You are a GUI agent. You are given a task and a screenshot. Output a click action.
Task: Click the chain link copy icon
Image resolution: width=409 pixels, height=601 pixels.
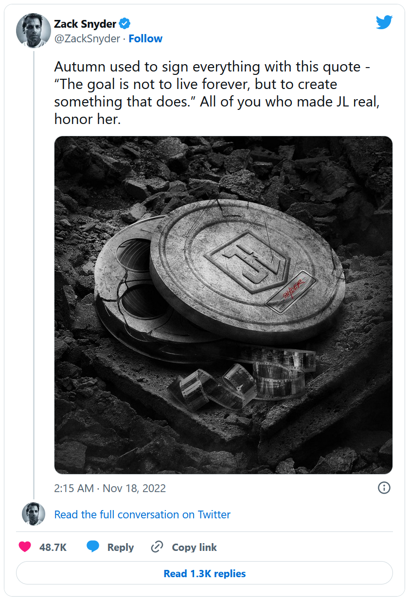click(x=157, y=547)
